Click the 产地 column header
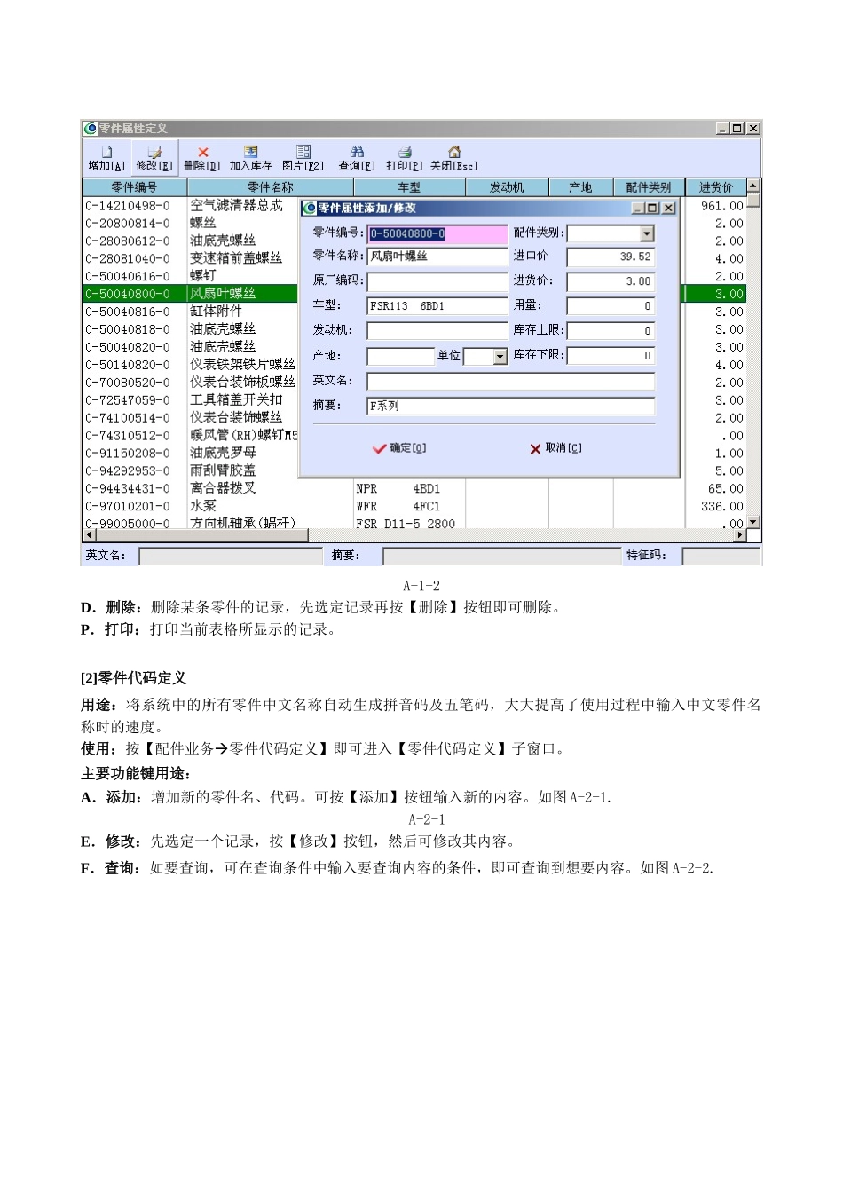This screenshot has height=1193, width=843. (x=580, y=187)
